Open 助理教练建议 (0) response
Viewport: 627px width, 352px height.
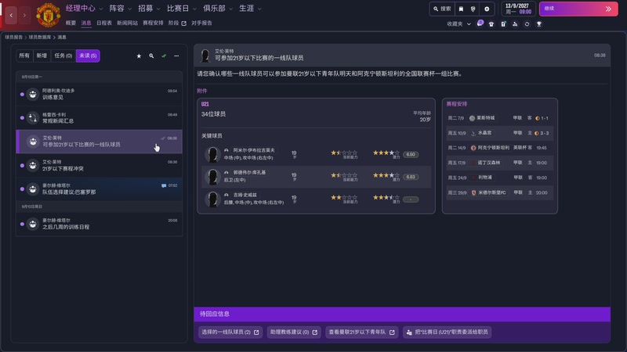click(x=294, y=332)
